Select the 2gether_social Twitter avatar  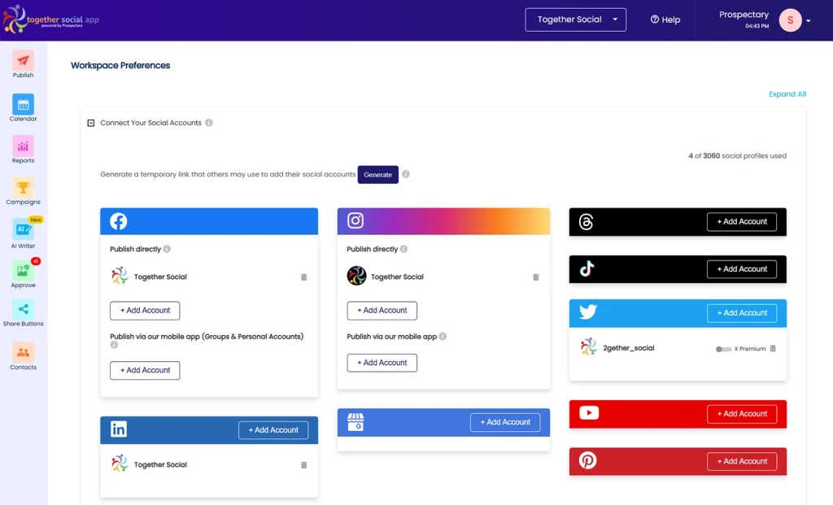point(589,347)
